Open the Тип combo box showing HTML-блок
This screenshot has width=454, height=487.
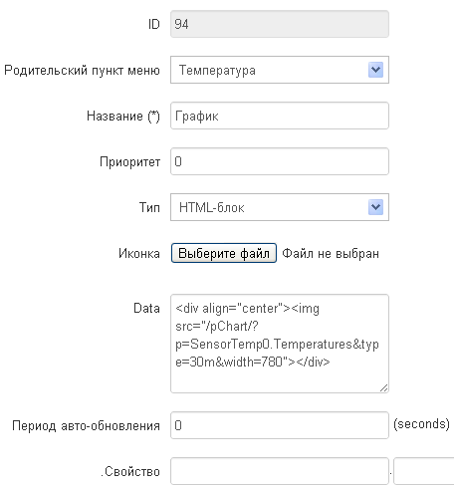click(x=280, y=207)
